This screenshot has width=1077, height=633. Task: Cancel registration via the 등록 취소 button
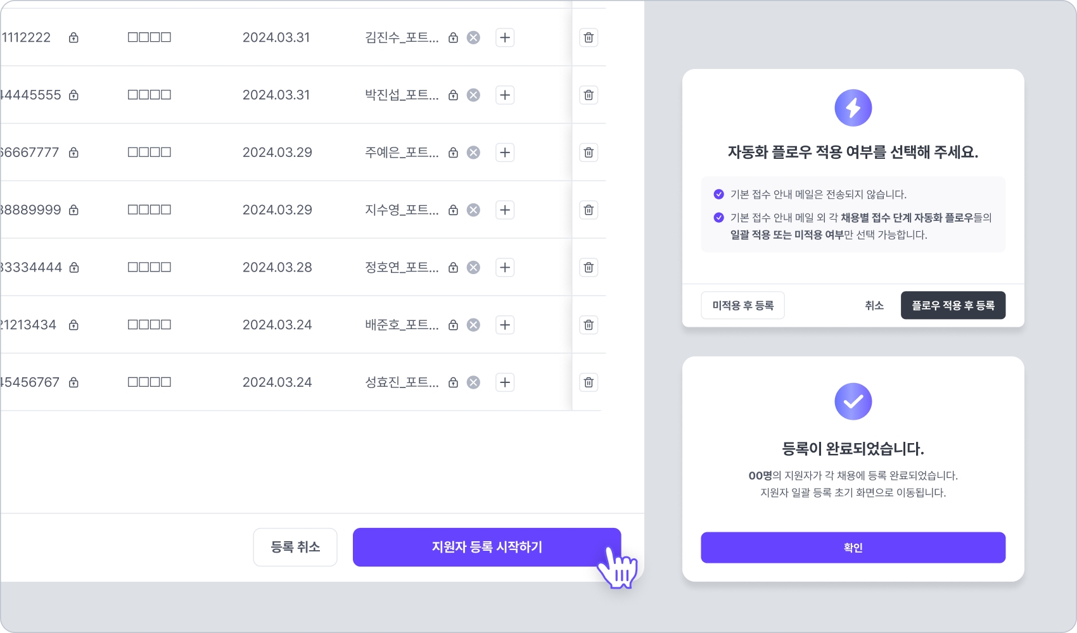point(295,547)
